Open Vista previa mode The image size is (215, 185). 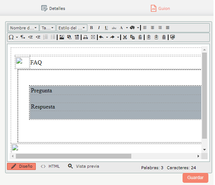tap(83, 166)
